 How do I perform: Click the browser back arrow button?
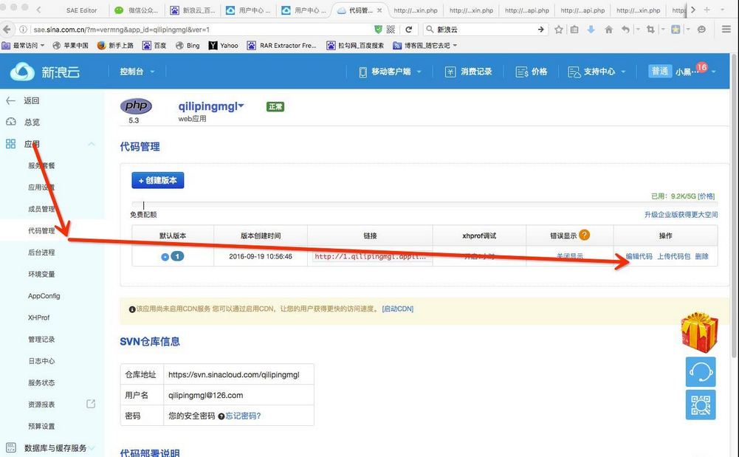point(7,30)
